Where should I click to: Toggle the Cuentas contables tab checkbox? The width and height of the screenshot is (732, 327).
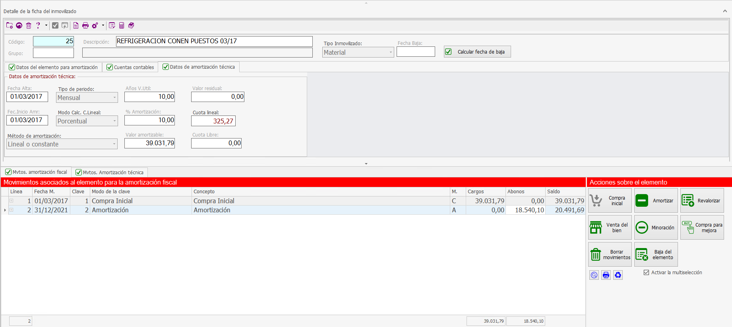pos(110,67)
